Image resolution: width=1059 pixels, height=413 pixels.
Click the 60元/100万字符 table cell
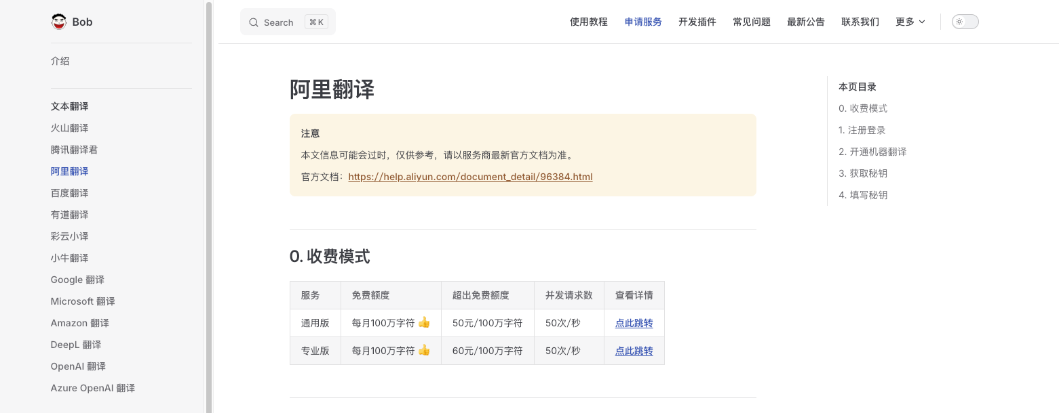[x=488, y=351]
